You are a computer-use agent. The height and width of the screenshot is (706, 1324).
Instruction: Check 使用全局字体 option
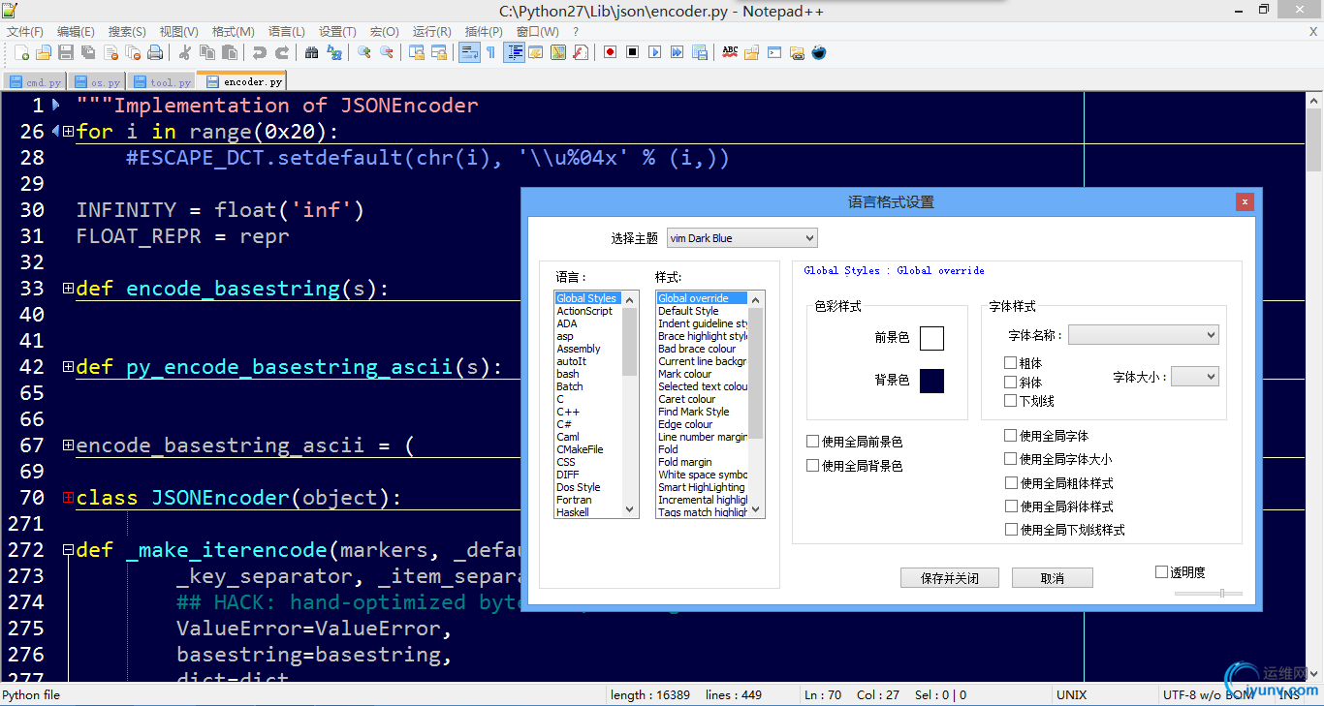coord(1011,436)
